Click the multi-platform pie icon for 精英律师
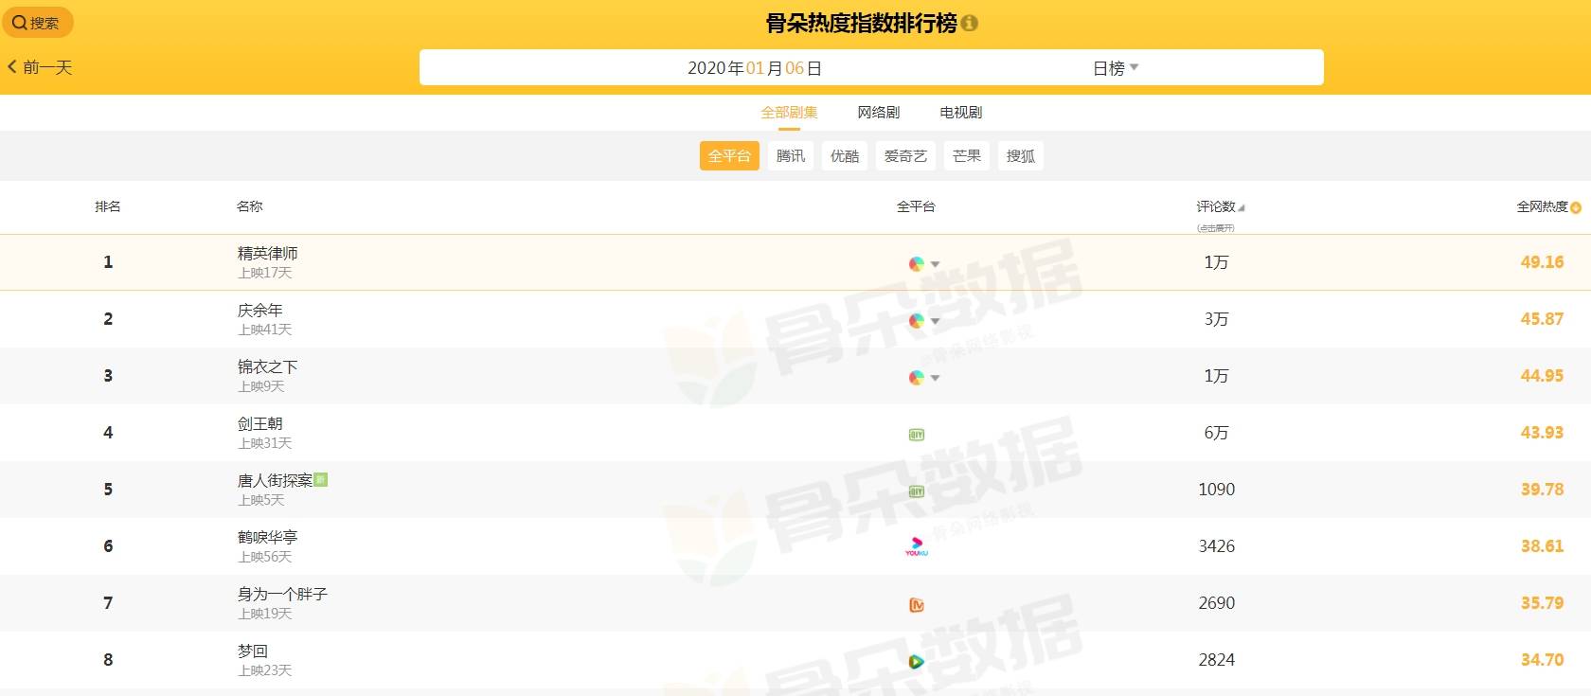 pyautogui.click(x=916, y=264)
